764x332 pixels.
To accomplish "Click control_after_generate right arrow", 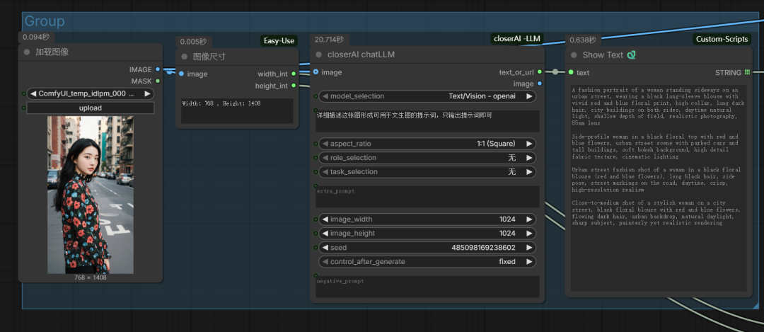I will click(529, 262).
